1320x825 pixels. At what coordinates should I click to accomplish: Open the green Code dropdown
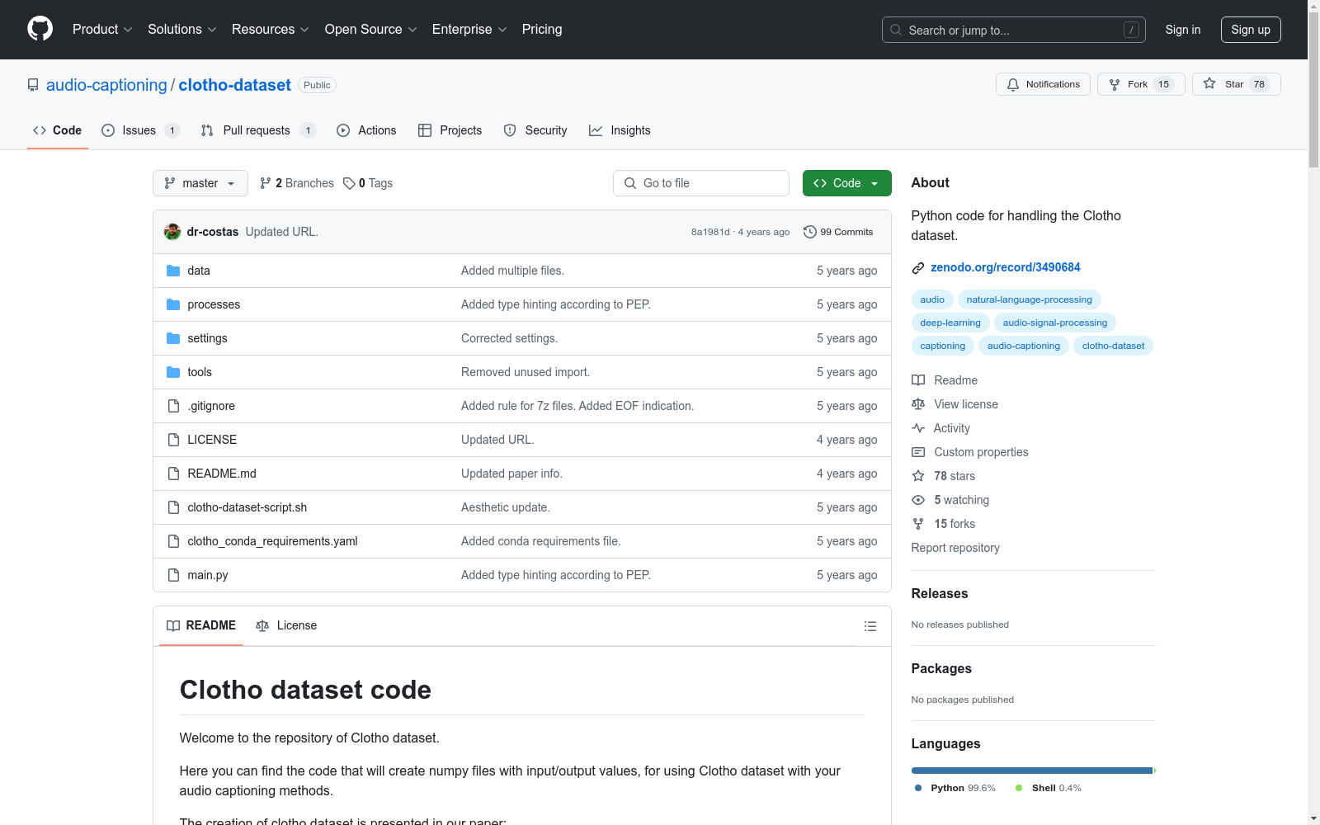(846, 183)
